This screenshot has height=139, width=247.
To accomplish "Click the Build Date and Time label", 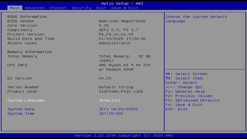I will point(31,39).
